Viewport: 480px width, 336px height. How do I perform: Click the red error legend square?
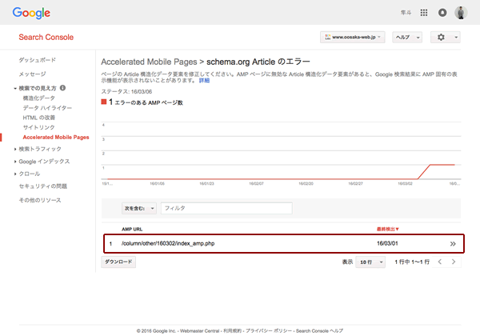tap(104, 102)
